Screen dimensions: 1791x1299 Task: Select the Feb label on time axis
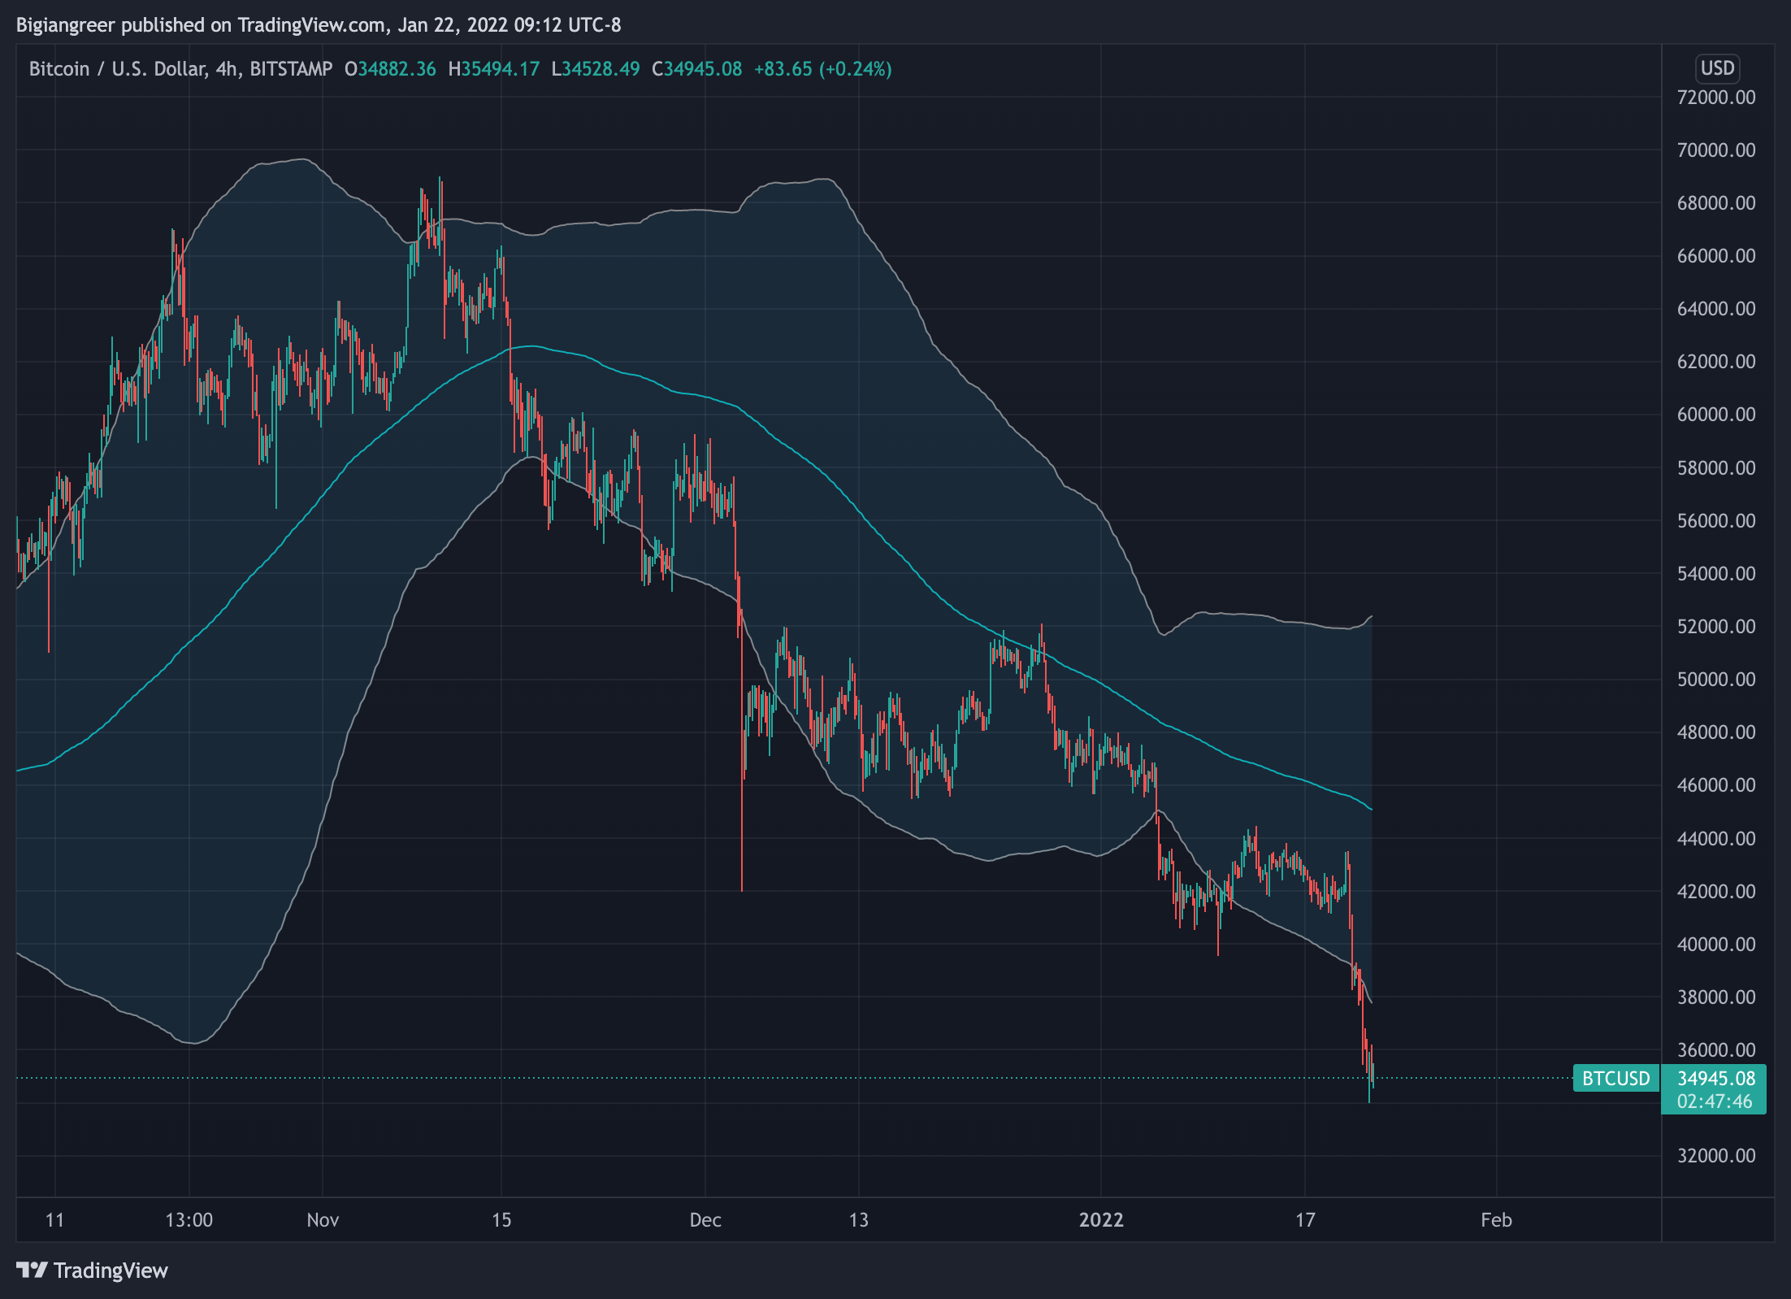click(1496, 1219)
